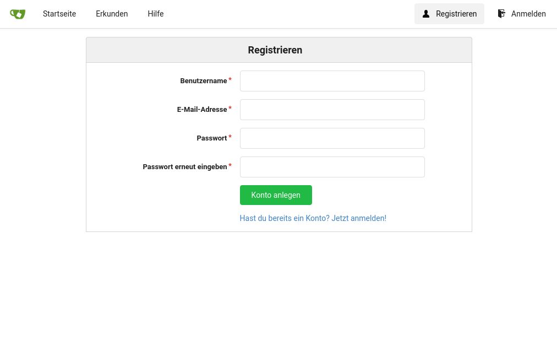Go to Erkunden in the navbar
Viewport: 557px width, 340px height.
112,14
